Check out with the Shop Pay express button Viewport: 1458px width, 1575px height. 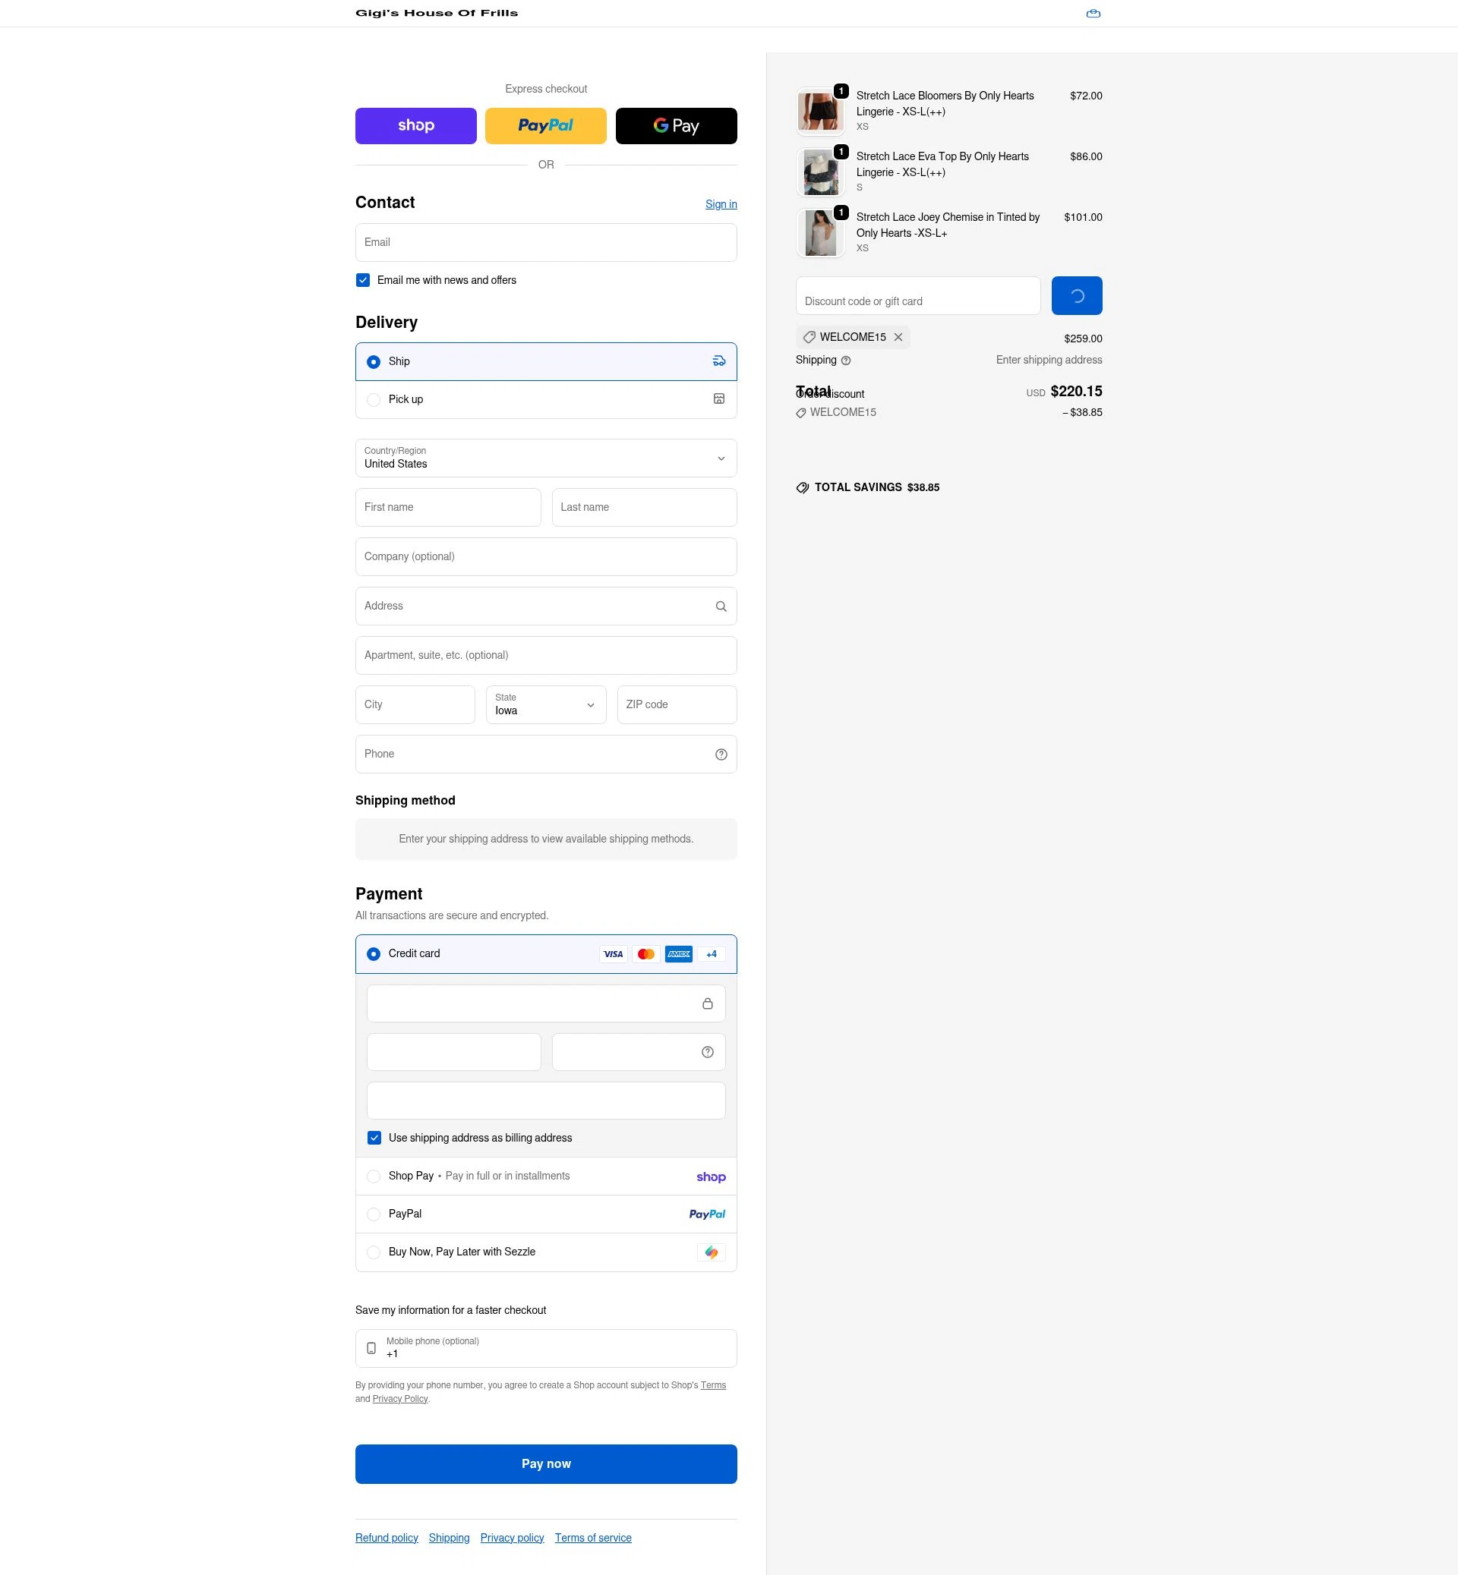[x=416, y=126]
